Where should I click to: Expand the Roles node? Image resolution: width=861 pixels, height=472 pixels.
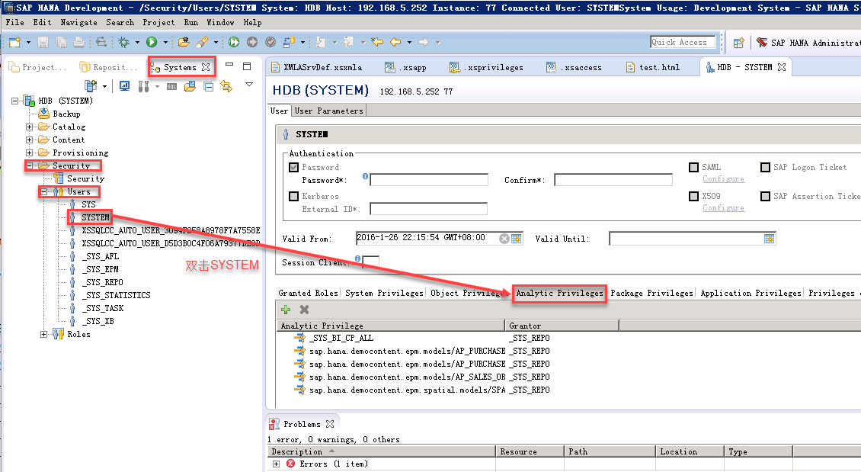[44, 334]
